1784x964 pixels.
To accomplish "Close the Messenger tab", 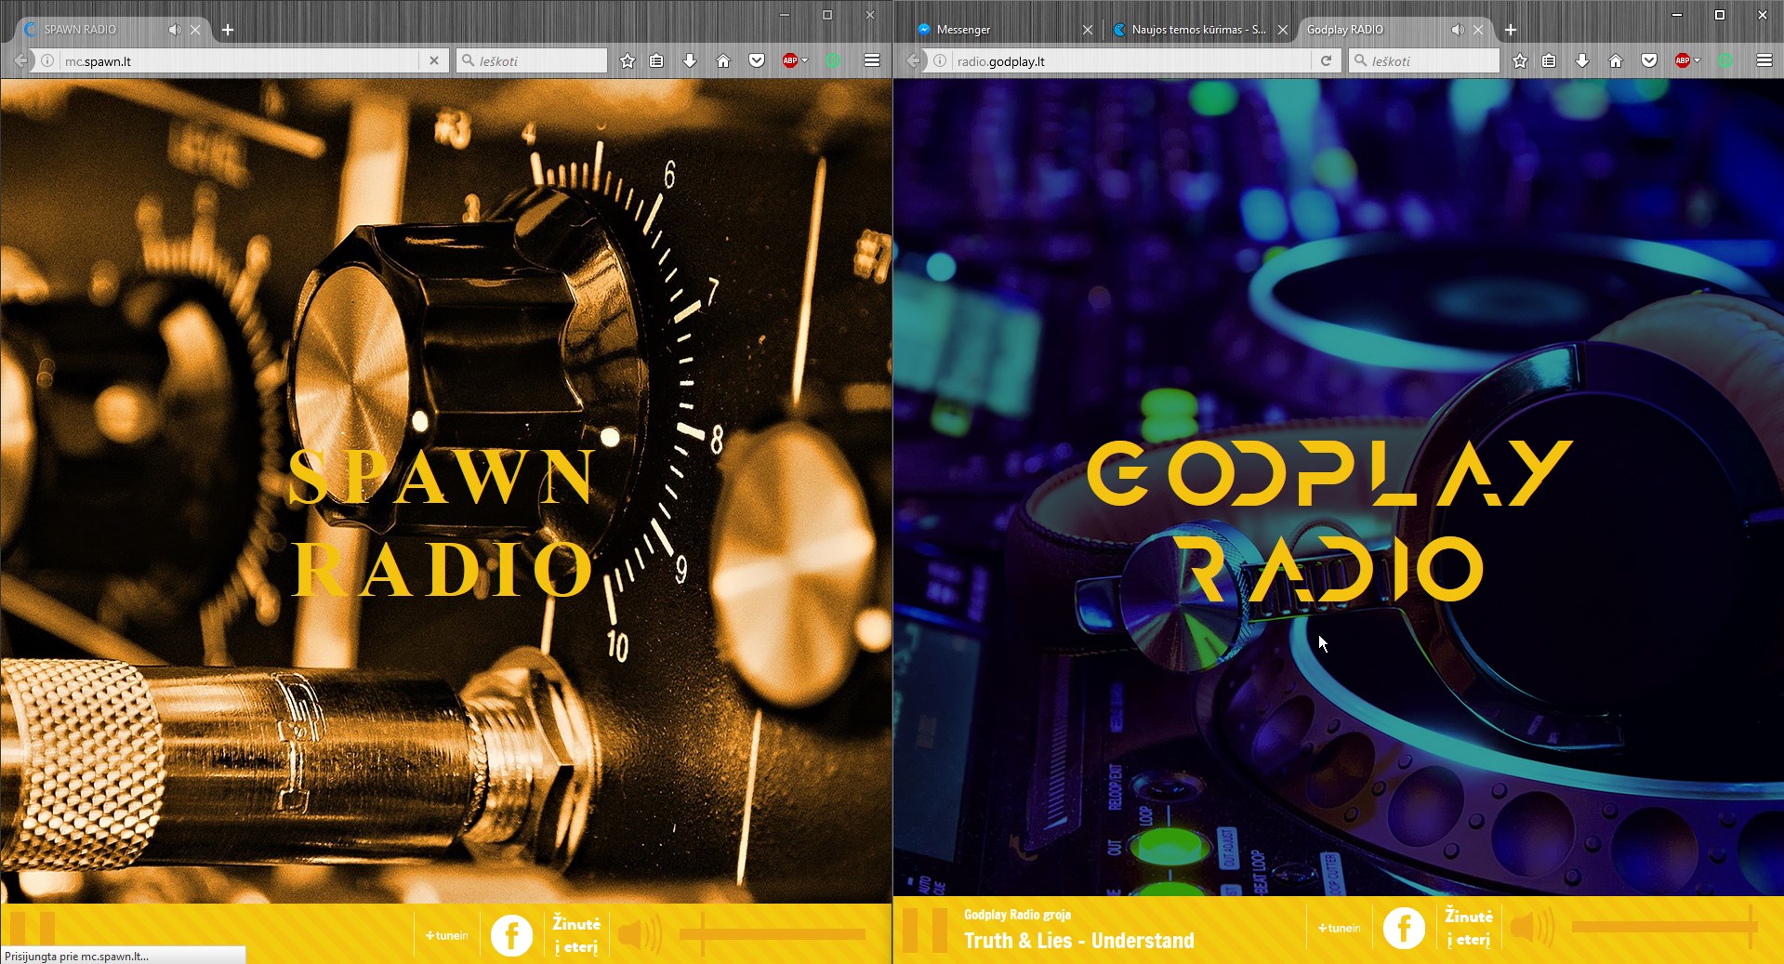I will pos(1088,30).
